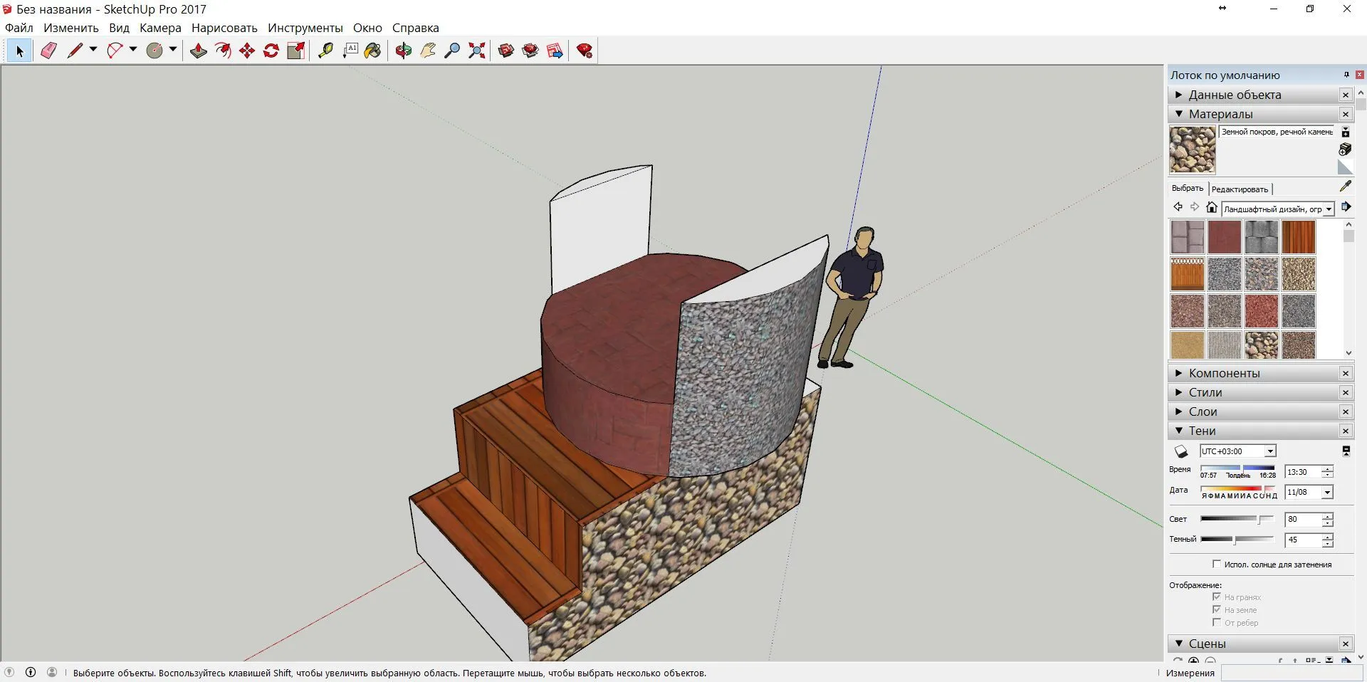Enable use sun for shading checkbox
1367x682 pixels.
coord(1216,564)
